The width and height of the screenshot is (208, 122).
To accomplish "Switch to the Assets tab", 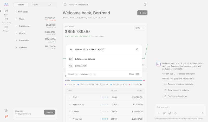I will pyautogui.click(x=21, y=5).
